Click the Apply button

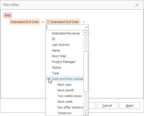[x=130, y=106]
